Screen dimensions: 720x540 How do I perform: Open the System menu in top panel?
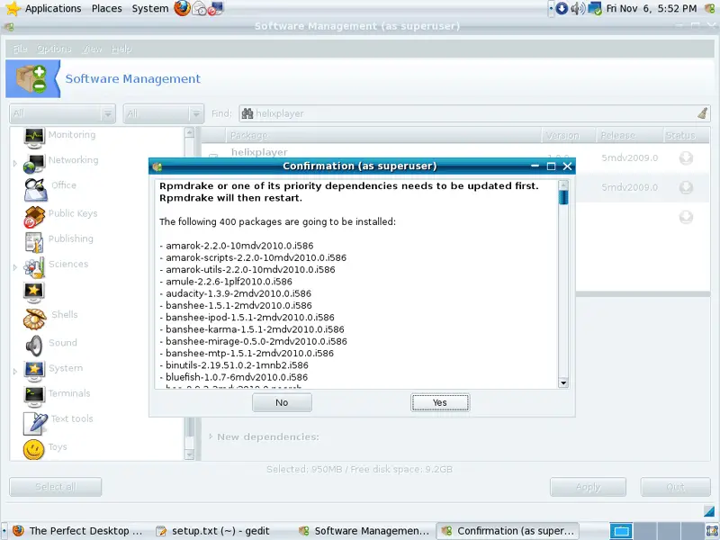[150, 8]
